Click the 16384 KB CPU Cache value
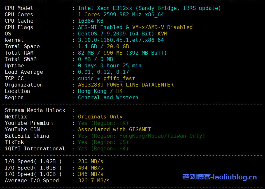The image size is (265, 189). pyautogui.click(x=90, y=21)
